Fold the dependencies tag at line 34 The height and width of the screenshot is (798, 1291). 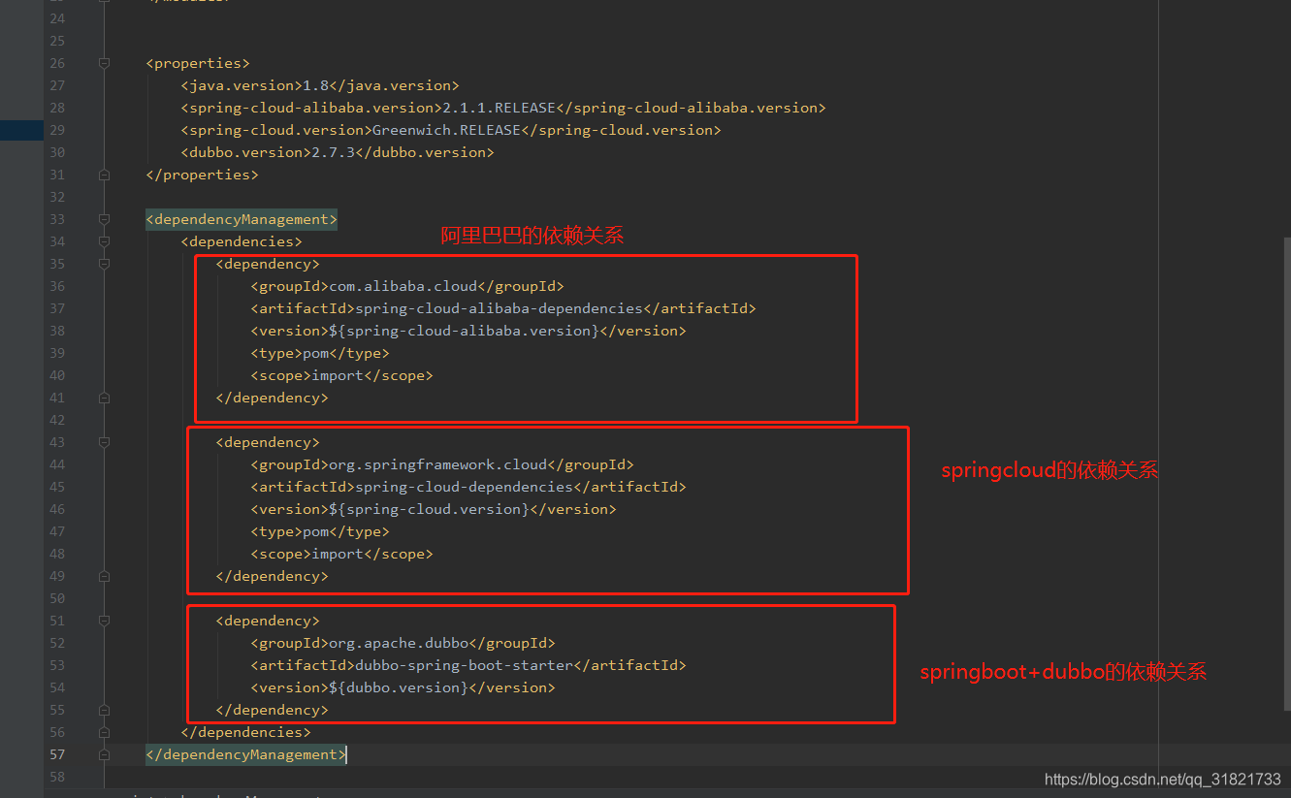104,241
